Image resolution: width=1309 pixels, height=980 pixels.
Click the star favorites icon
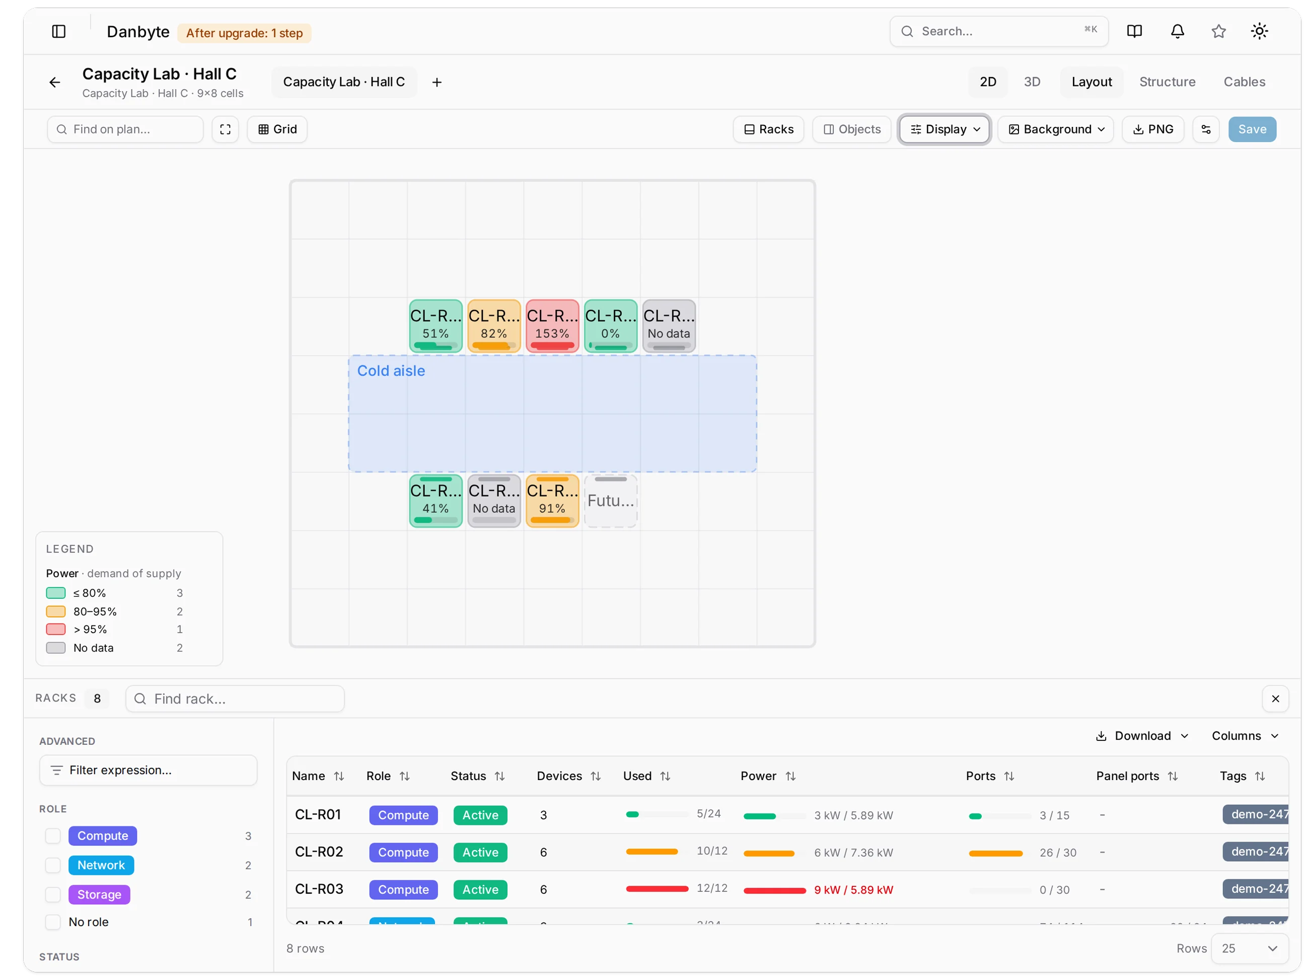coord(1218,31)
